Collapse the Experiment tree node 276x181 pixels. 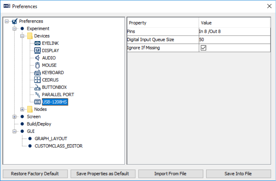[x=14, y=29]
